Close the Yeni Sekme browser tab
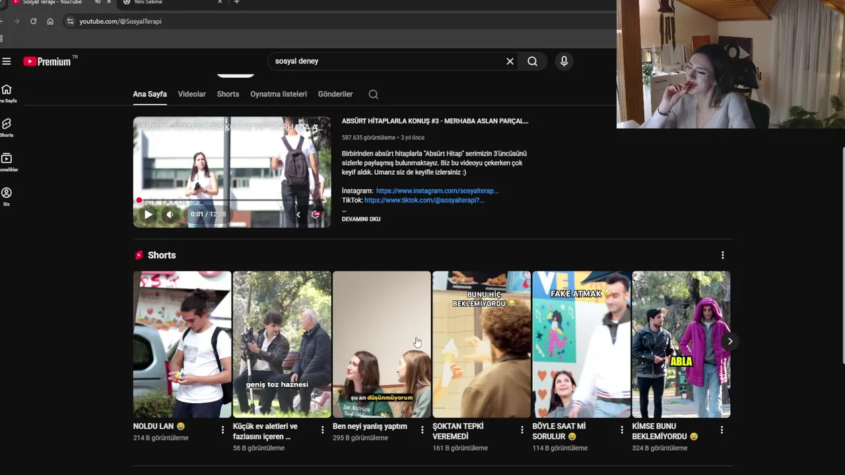Image resolution: width=845 pixels, height=475 pixels. point(220,2)
